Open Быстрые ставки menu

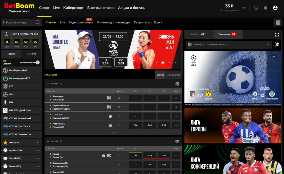[101, 8]
